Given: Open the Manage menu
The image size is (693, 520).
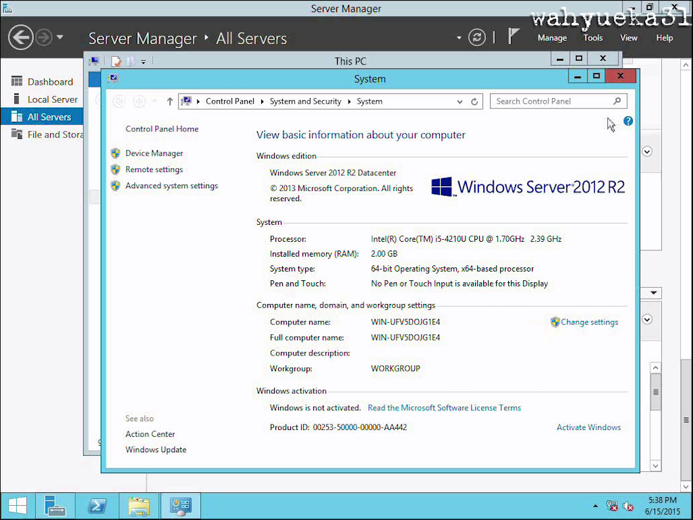Looking at the screenshot, I should [x=552, y=38].
